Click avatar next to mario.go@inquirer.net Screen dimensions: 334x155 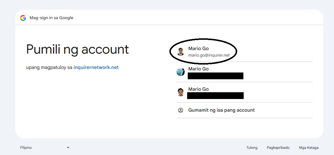tap(180, 52)
